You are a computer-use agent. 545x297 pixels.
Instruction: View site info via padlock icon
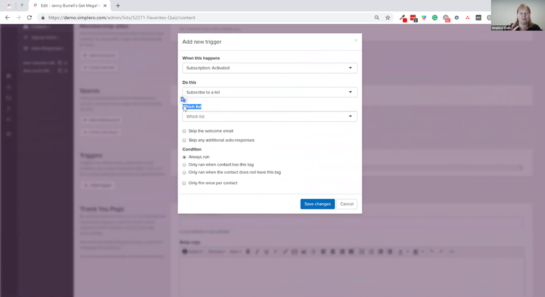(x=43, y=17)
